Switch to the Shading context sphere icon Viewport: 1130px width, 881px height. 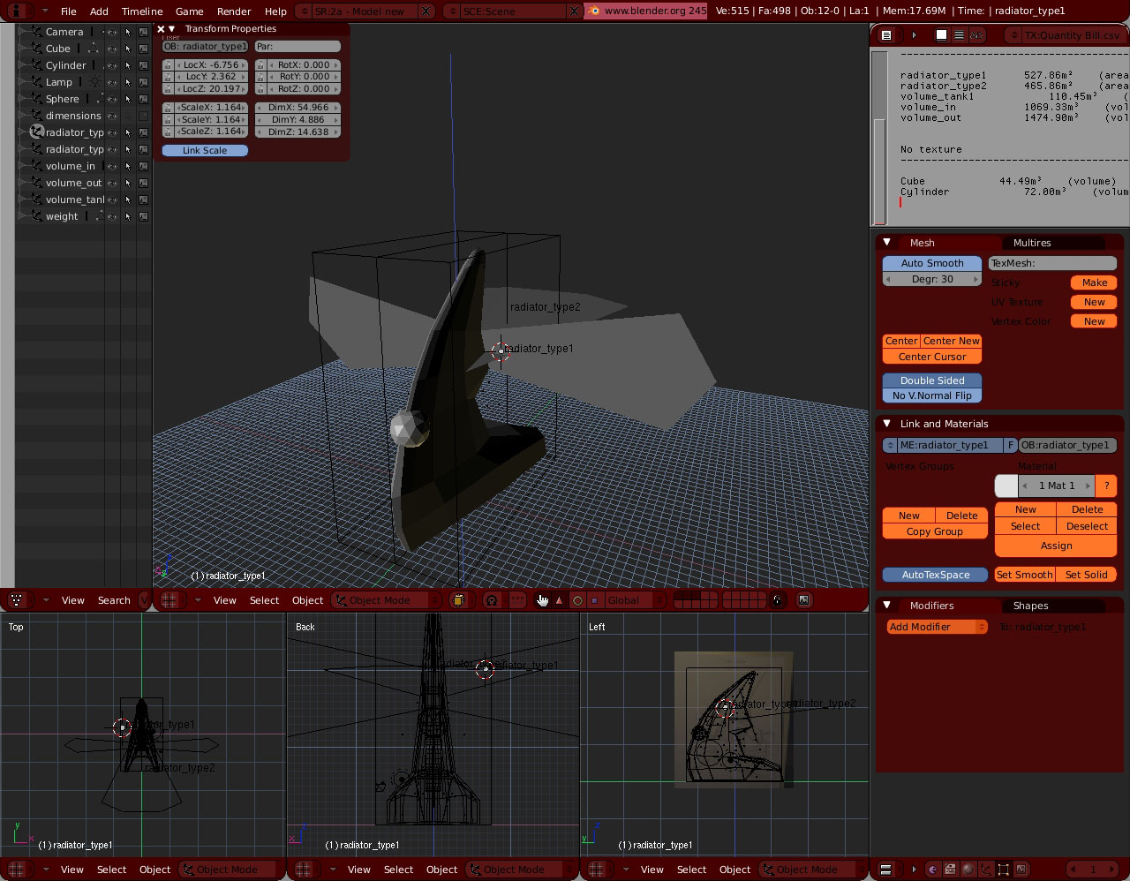pos(968,870)
